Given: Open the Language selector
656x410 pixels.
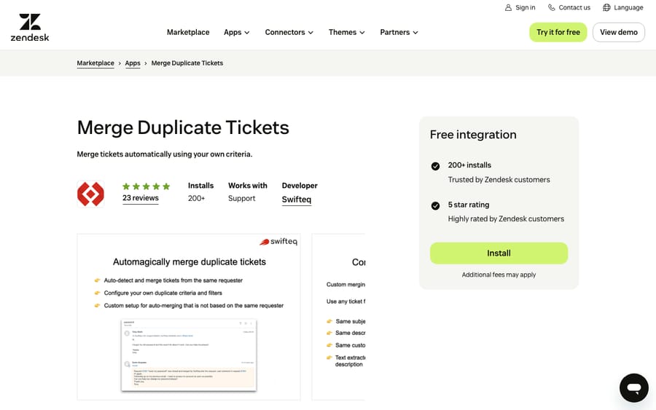Looking at the screenshot, I should coord(623,7).
